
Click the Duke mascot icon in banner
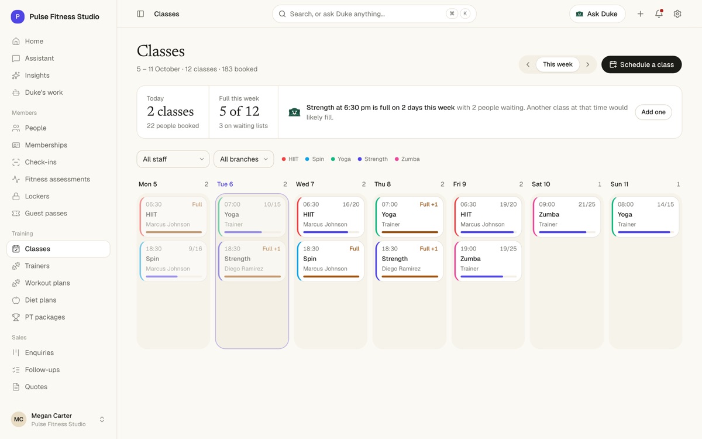coord(294,112)
